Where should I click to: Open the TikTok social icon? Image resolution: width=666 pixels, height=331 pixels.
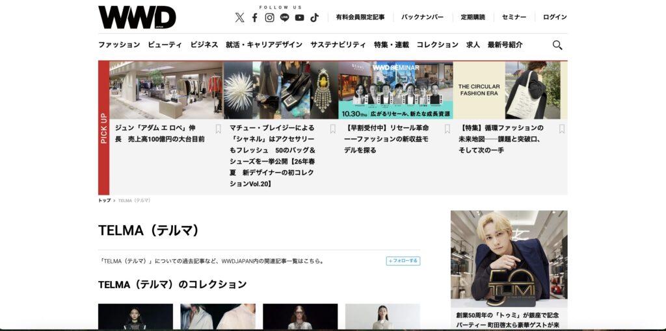314,18
